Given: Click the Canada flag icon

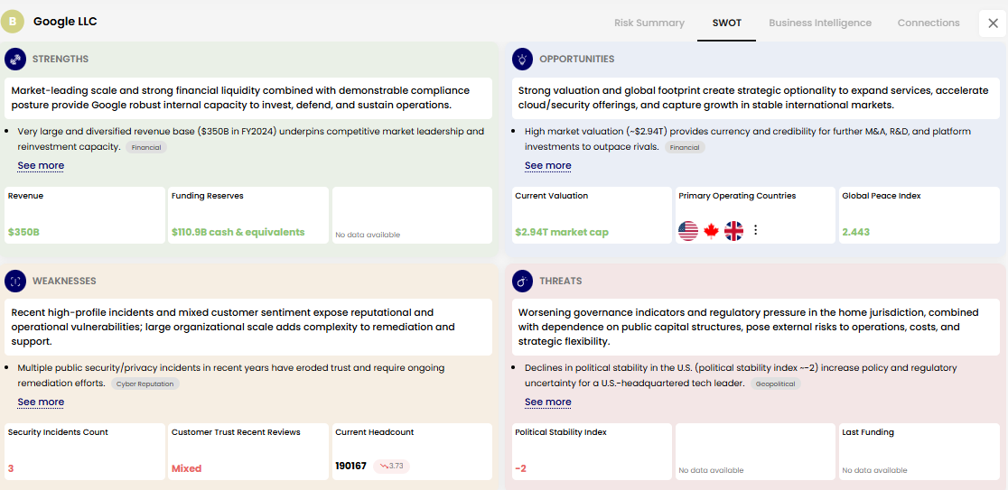Looking at the screenshot, I should click(711, 231).
